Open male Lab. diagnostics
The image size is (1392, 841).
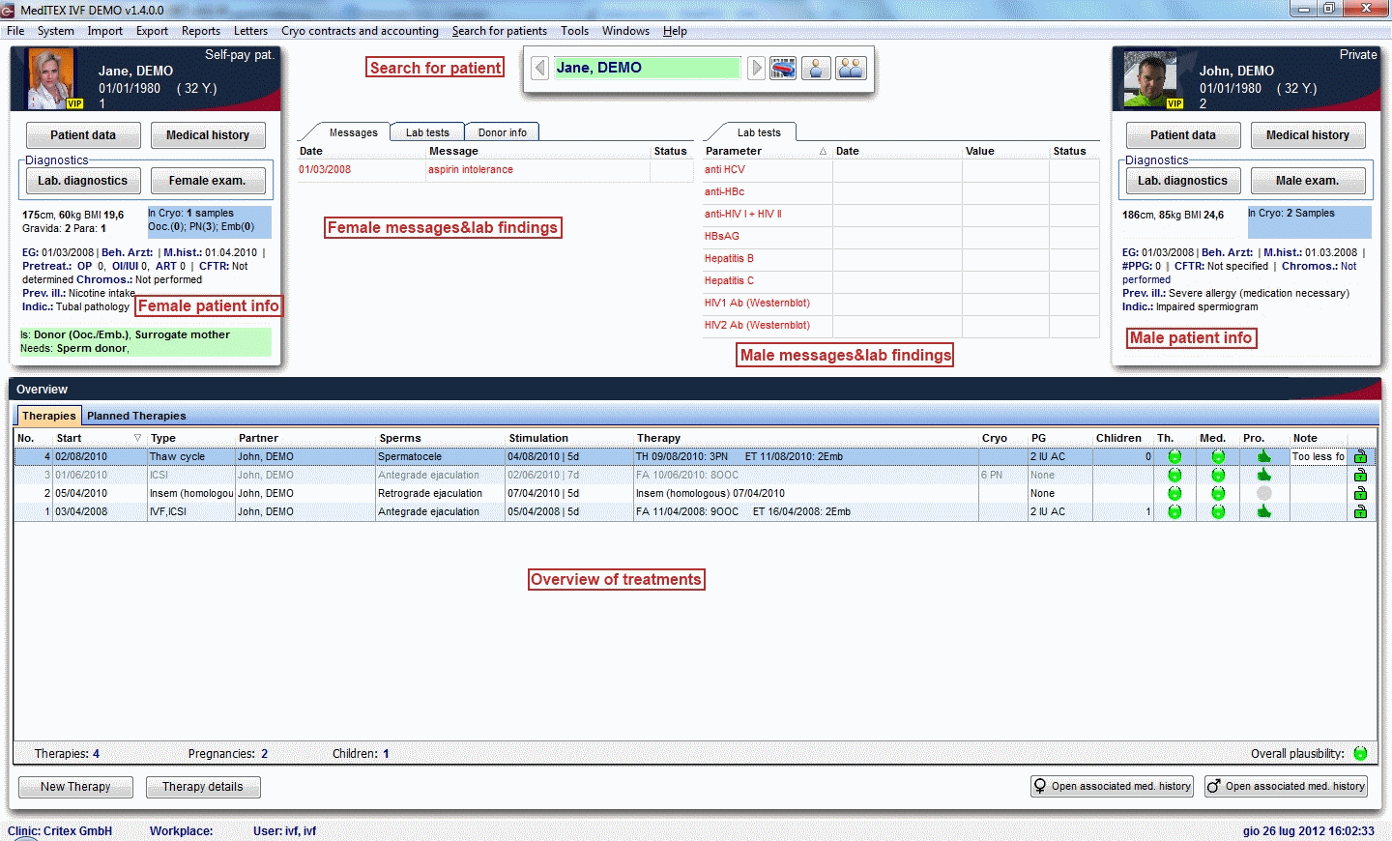coord(1183,181)
